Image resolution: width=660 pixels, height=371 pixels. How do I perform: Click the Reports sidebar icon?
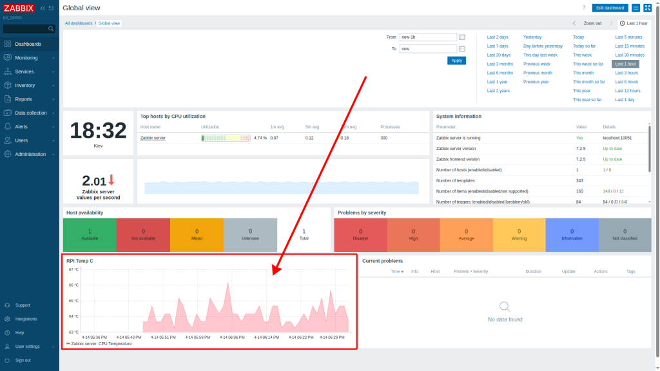(8, 99)
